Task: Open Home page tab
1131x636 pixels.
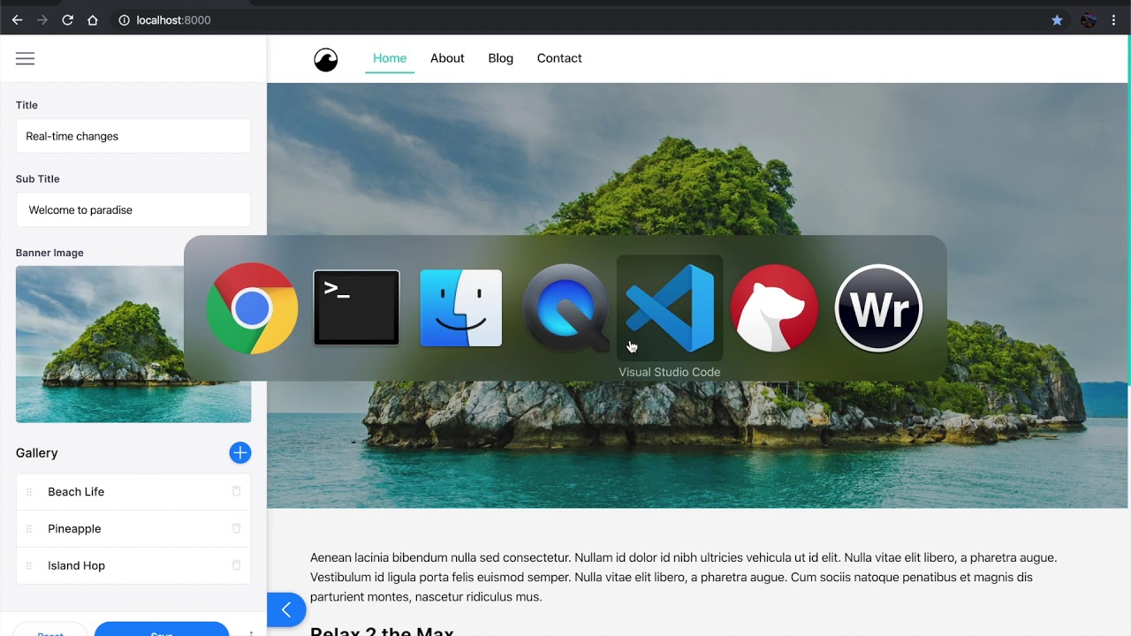Action: pyautogui.click(x=390, y=58)
